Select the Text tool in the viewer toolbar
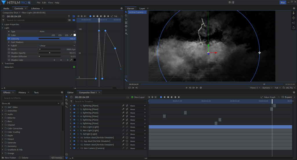Image resolution: width=297 pixels, height=160 pixels. click(126, 19)
